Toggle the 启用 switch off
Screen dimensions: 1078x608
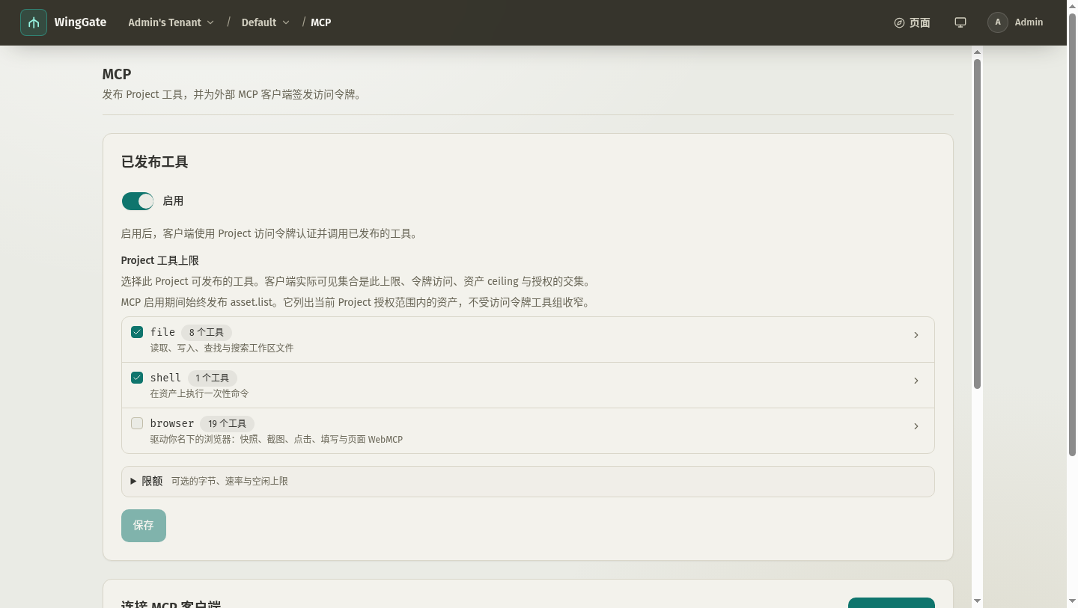pyautogui.click(x=138, y=201)
